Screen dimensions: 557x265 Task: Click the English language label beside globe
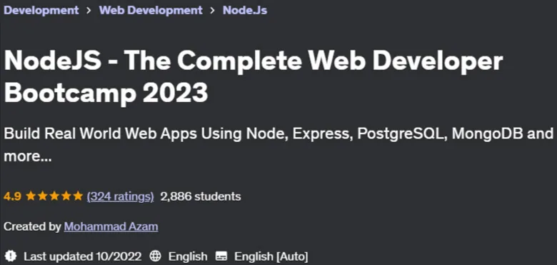pyautogui.click(x=188, y=256)
